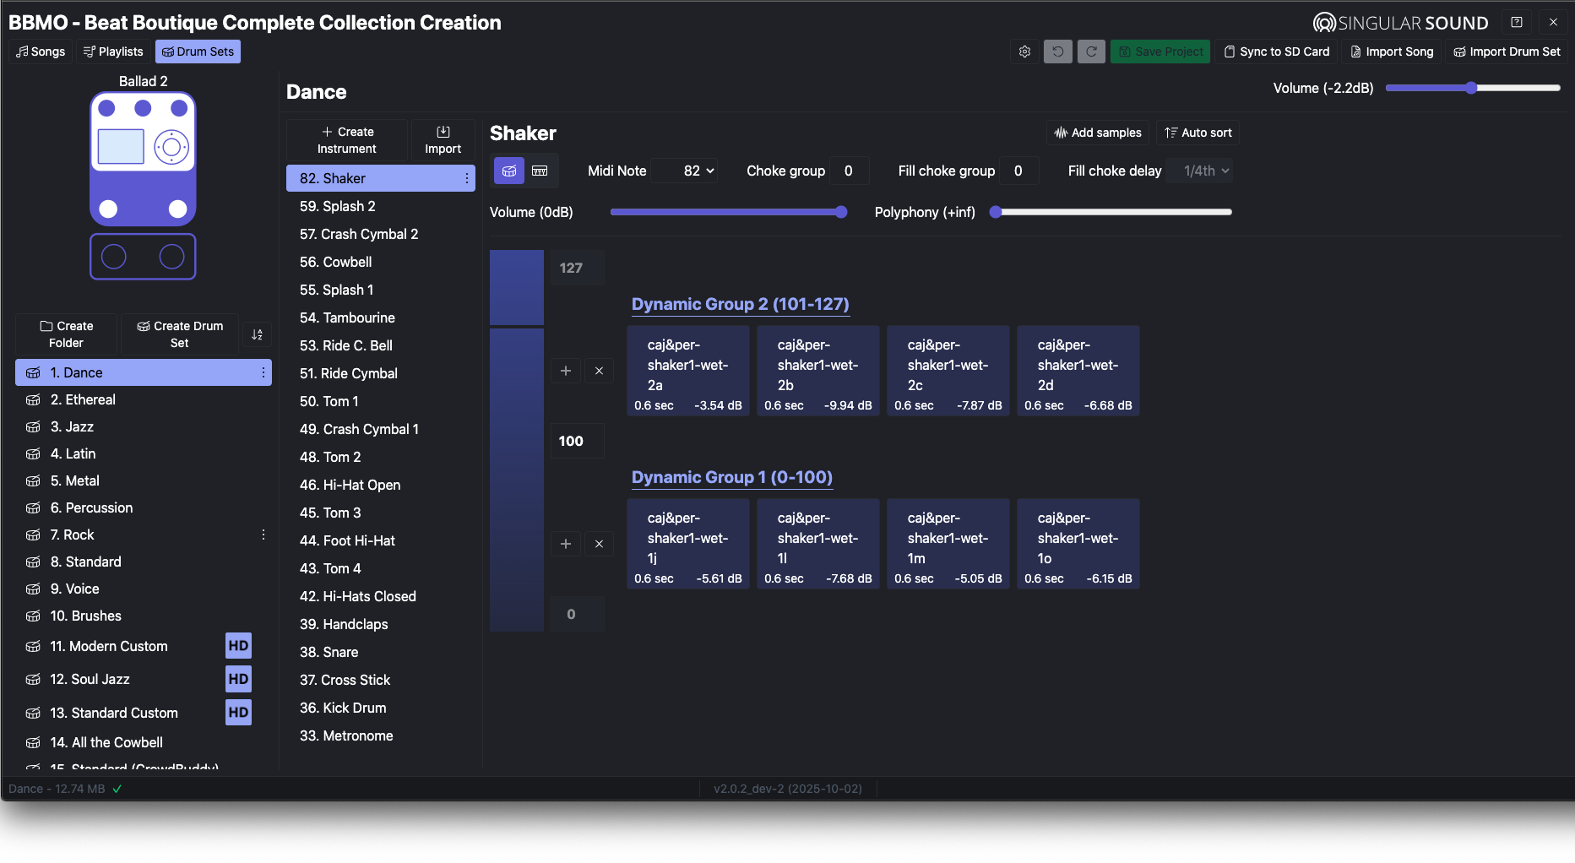Click the X icon beside Dynamic Group 1
The width and height of the screenshot is (1575, 863).
pyautogui.click(x=599, y=544)
